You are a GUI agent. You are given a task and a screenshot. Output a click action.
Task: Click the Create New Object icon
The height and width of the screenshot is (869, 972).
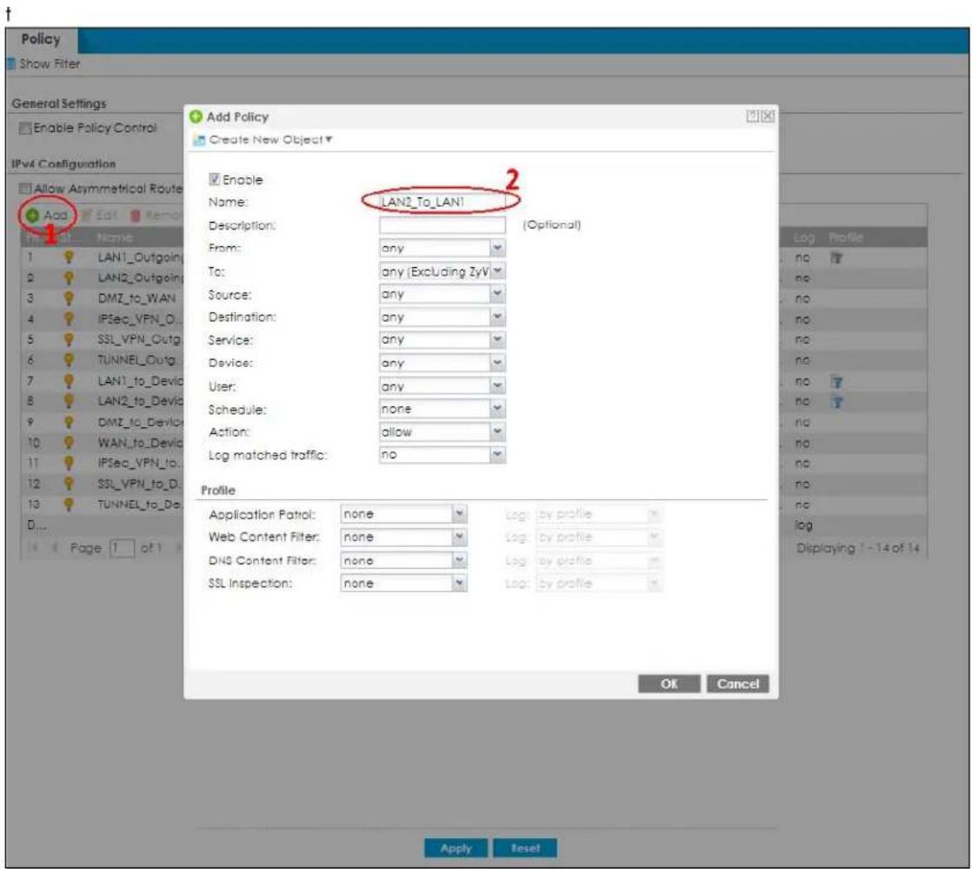(x=199, y=140)
